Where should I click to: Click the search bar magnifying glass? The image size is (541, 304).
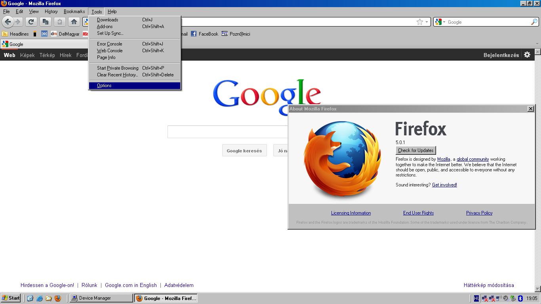point(534,22)
